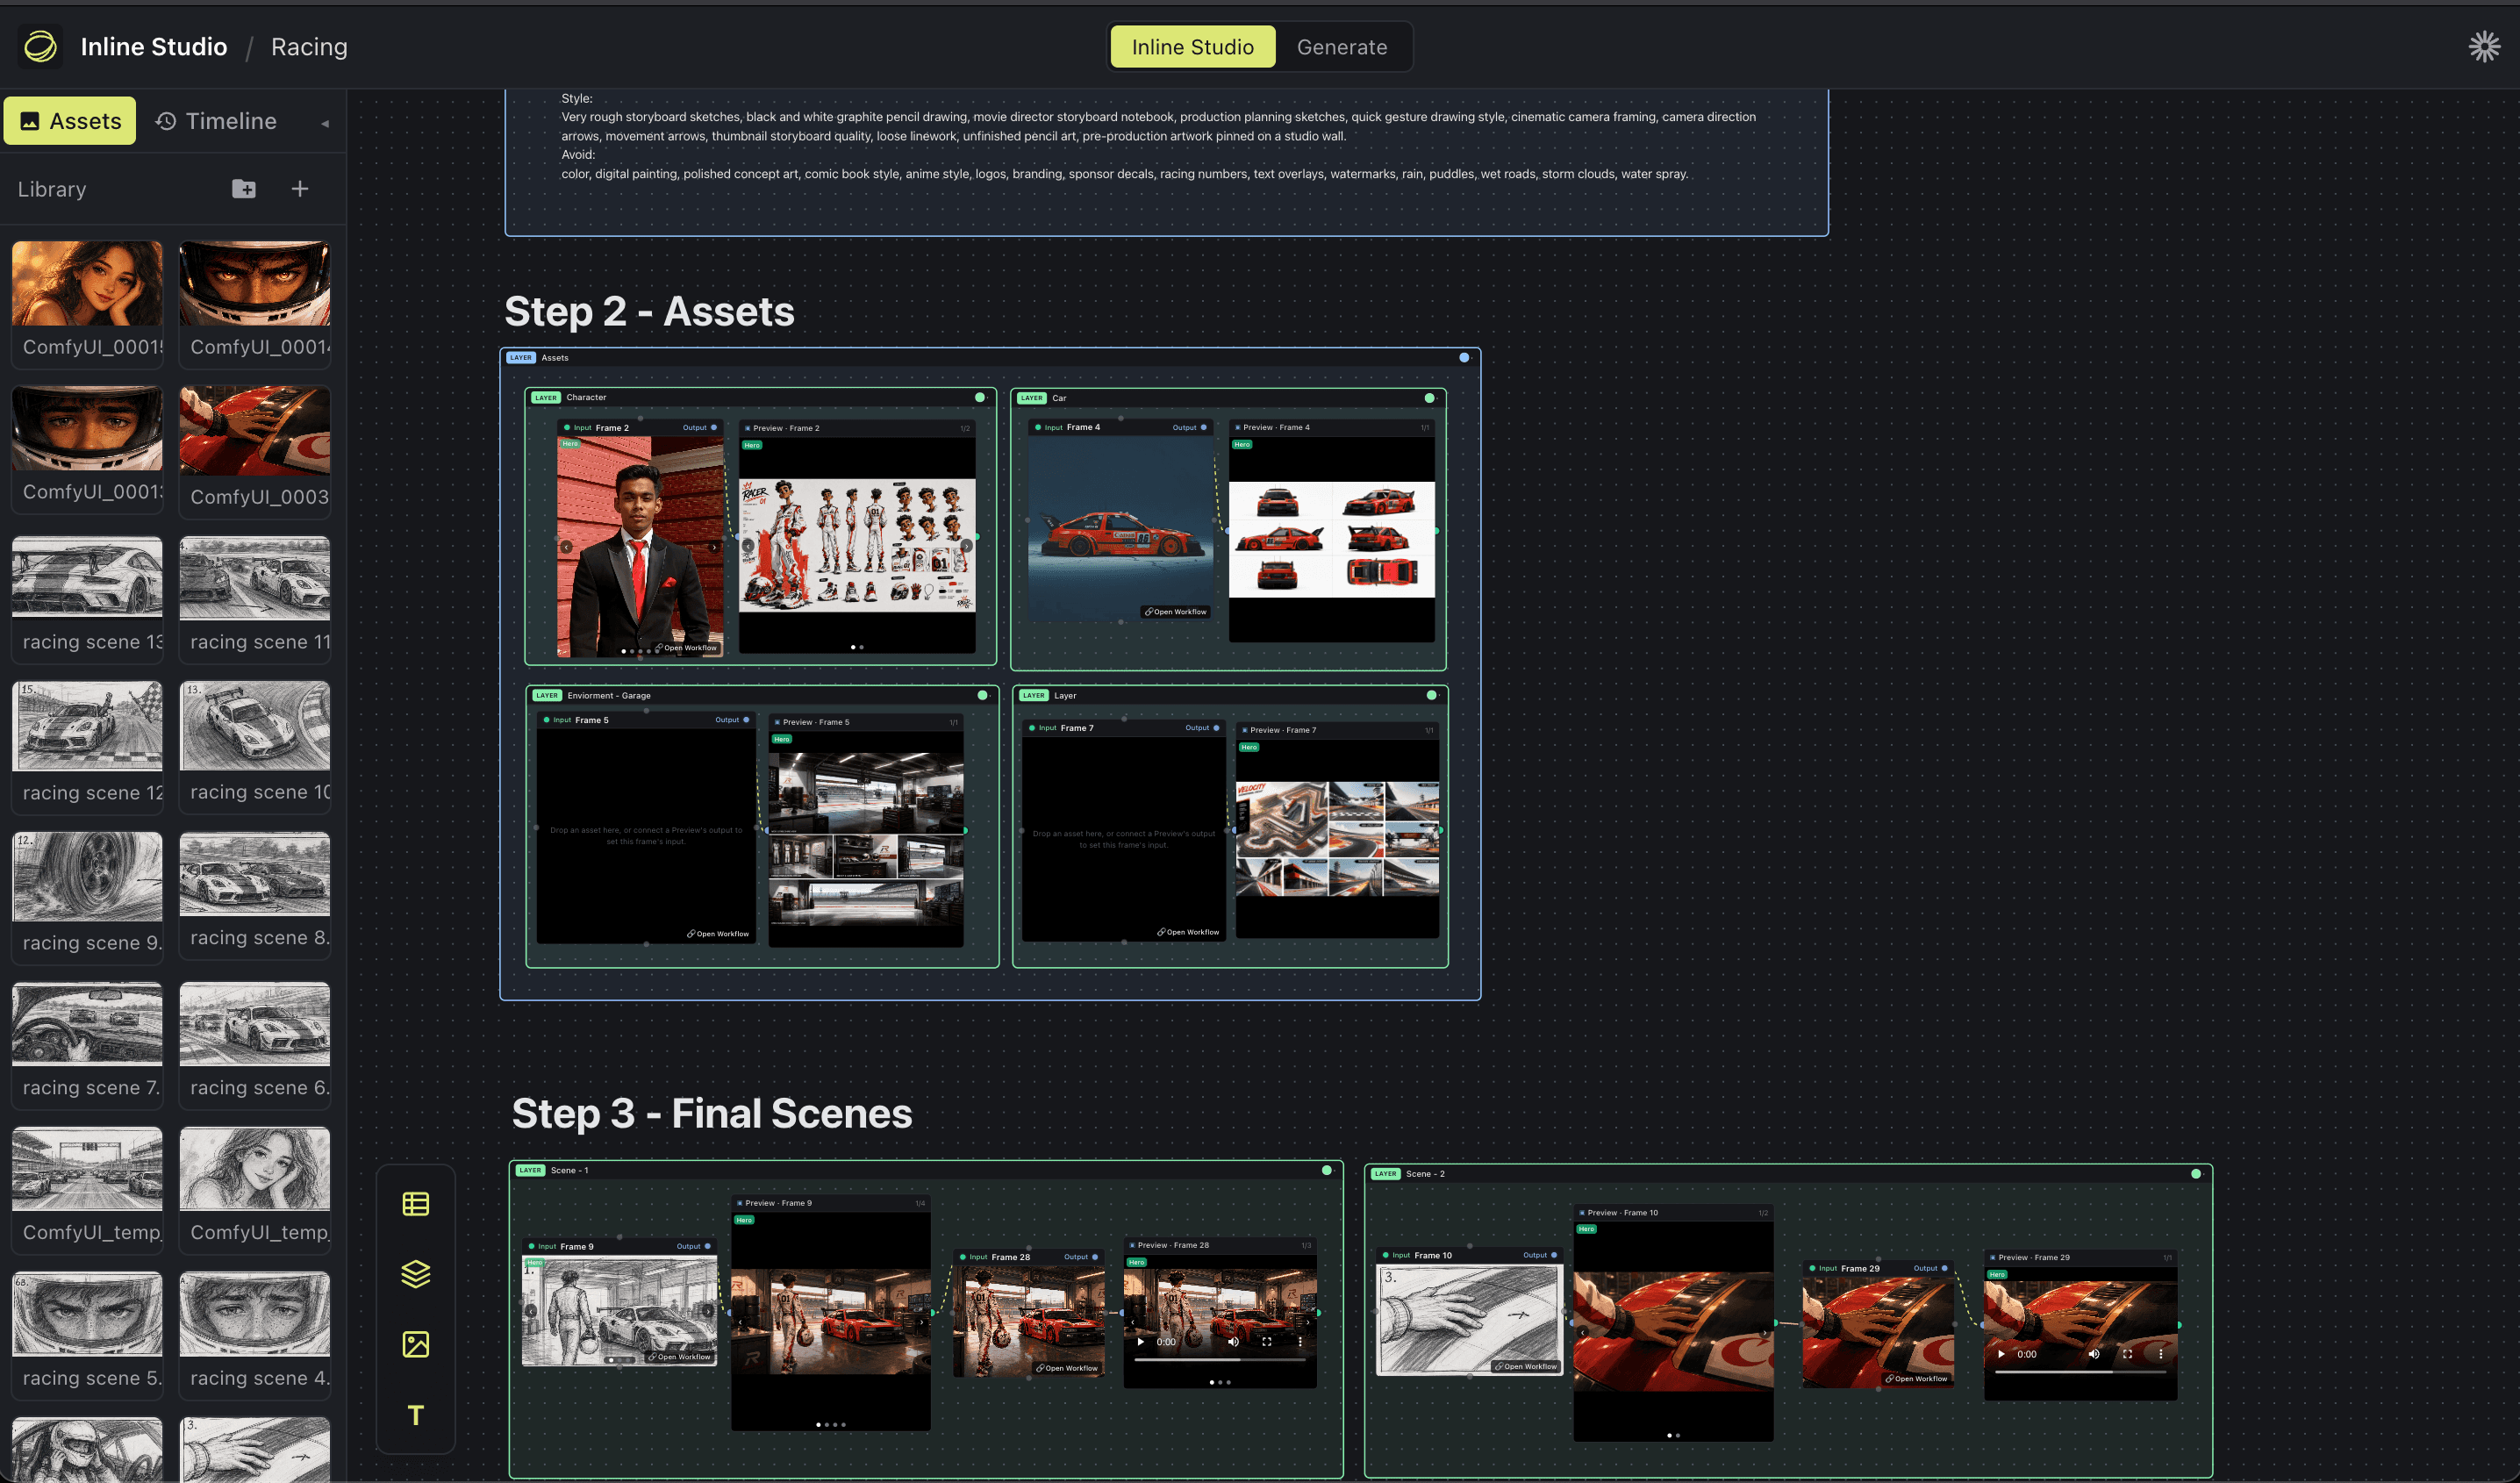Play the Preview Frame 29 video
The width and height of the screenshot is (2520, 1483).
[2000, 1354]
